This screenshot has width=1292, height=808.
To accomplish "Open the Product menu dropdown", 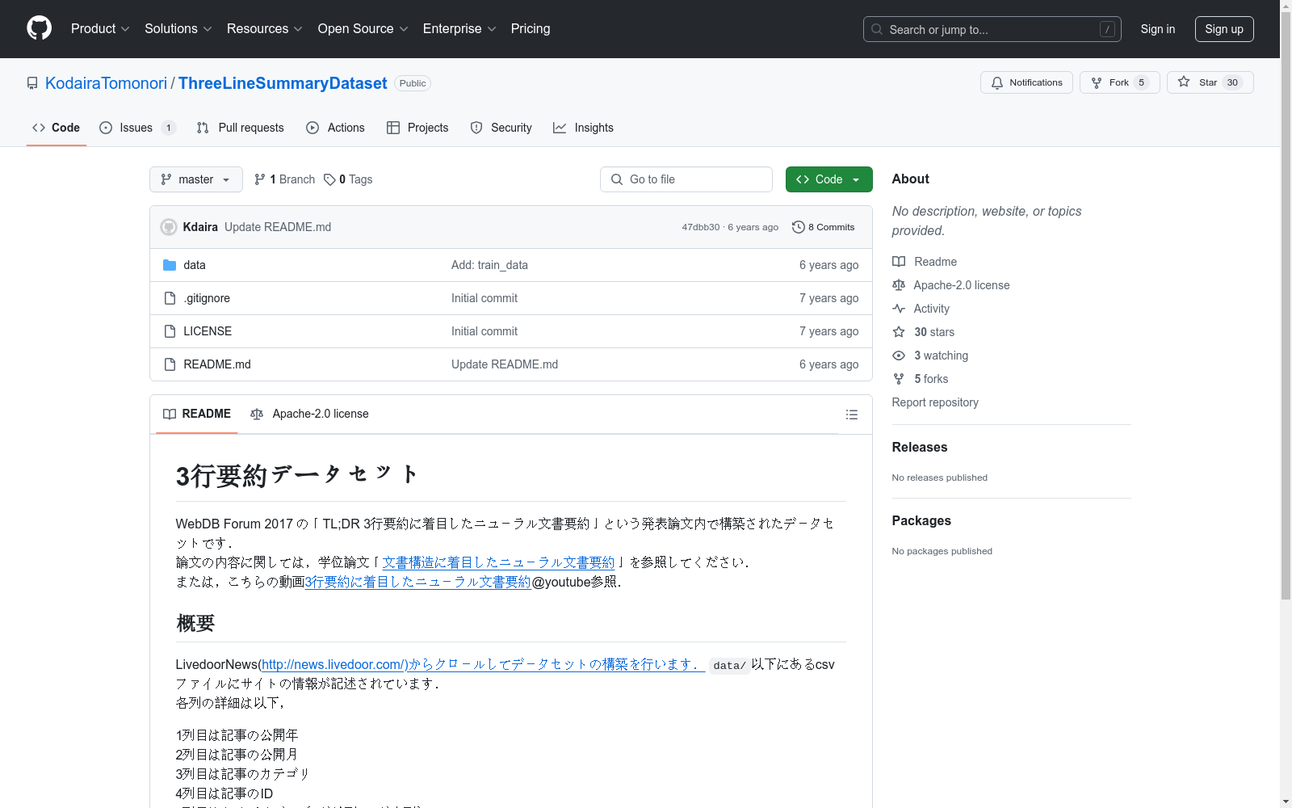I will pyautogui.click(x=100, y=28).
